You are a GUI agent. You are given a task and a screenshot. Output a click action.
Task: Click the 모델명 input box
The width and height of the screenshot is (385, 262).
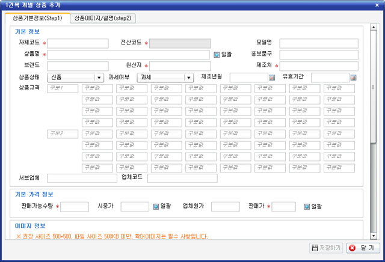click(x=318, y=43)
